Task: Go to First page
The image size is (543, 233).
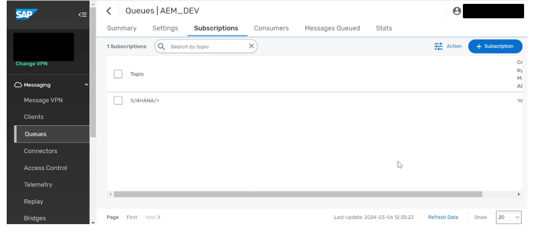Action: coord(132,217)
